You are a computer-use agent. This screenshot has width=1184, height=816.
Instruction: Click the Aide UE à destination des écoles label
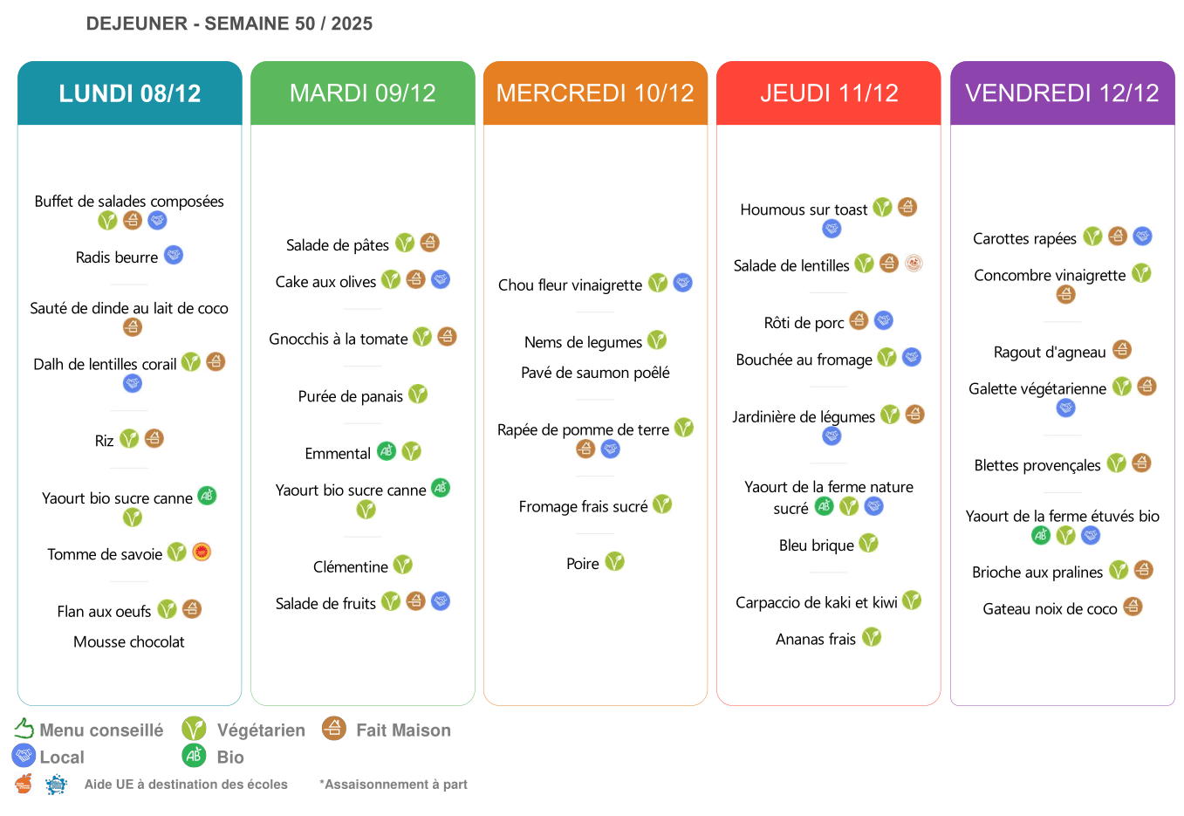tap(186, 785)
